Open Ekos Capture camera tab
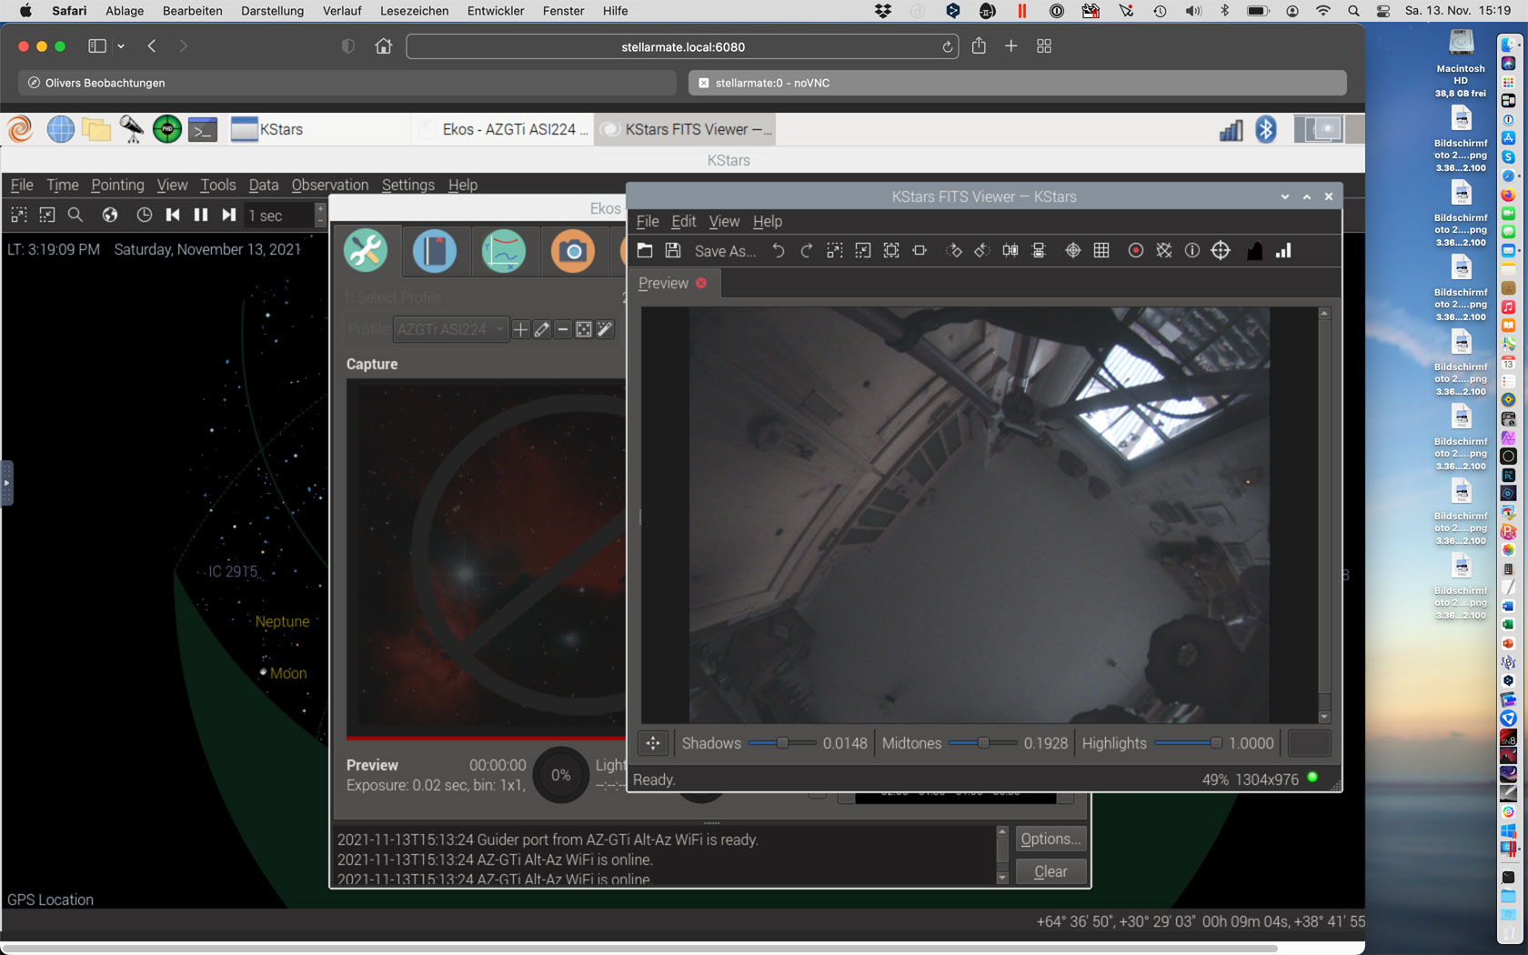 (x=573, y=251)
